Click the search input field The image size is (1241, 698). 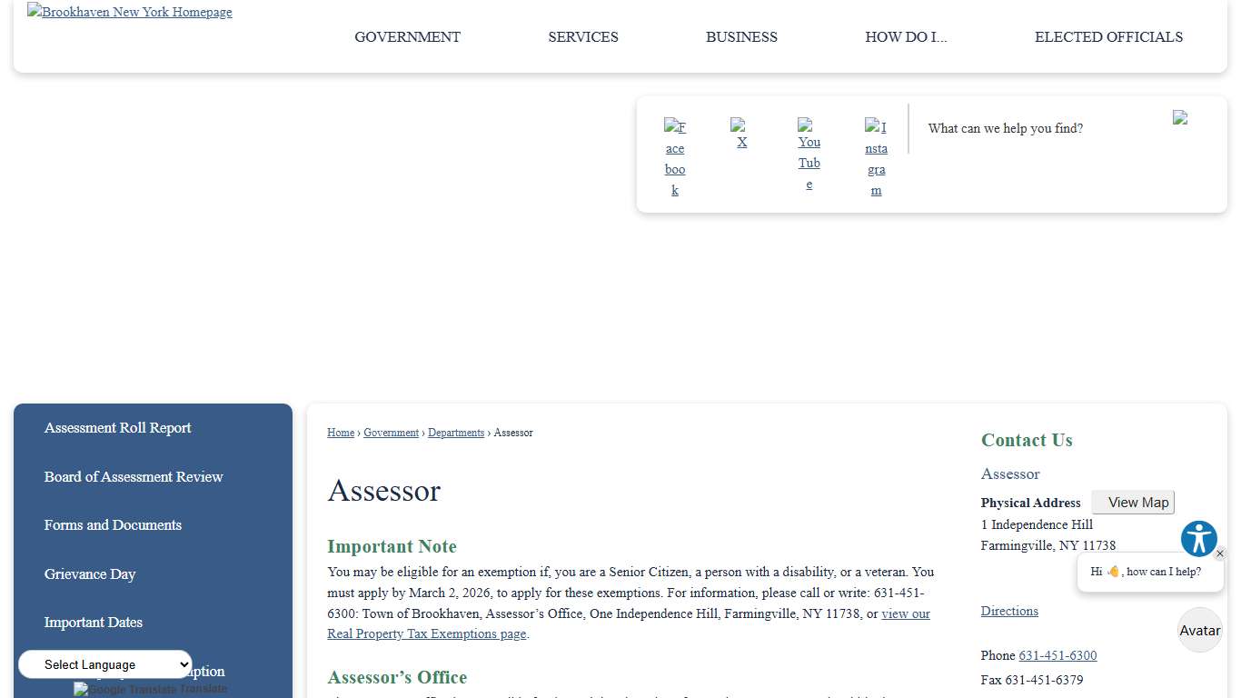(1027, 128)
